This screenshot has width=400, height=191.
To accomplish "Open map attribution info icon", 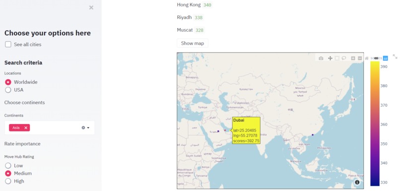I will 357,183.
